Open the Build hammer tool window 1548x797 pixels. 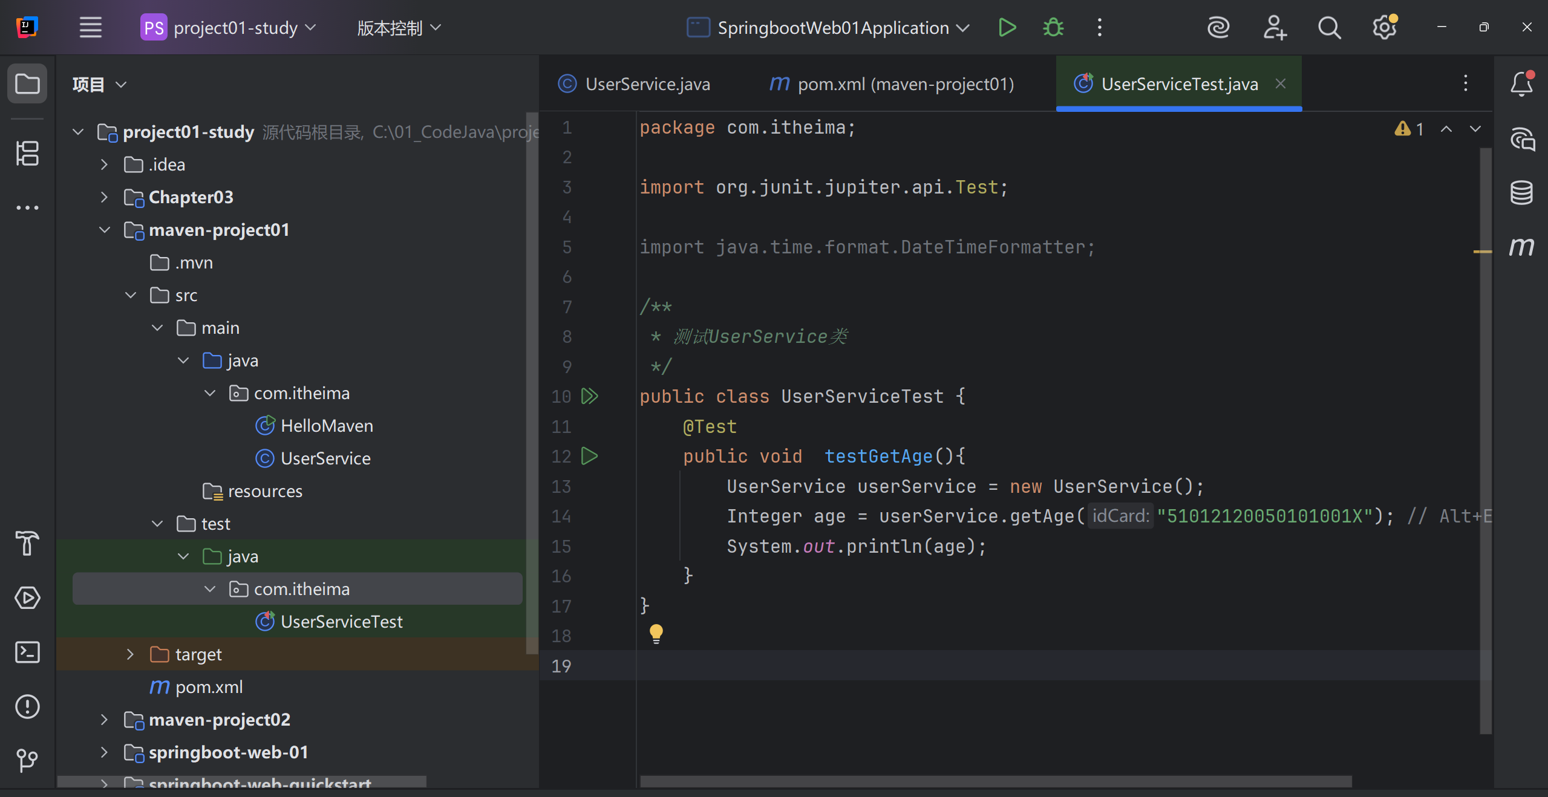click(27, 544)
